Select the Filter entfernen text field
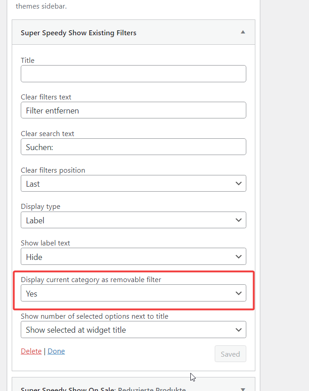The height and width of the screenshot is (391, 309). (133, 110)
